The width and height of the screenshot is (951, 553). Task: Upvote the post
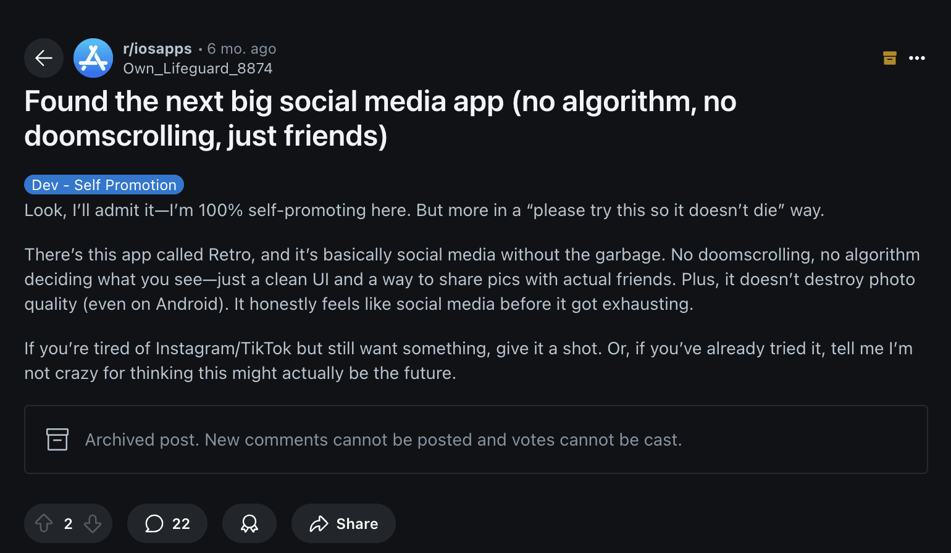coord(44,523)
